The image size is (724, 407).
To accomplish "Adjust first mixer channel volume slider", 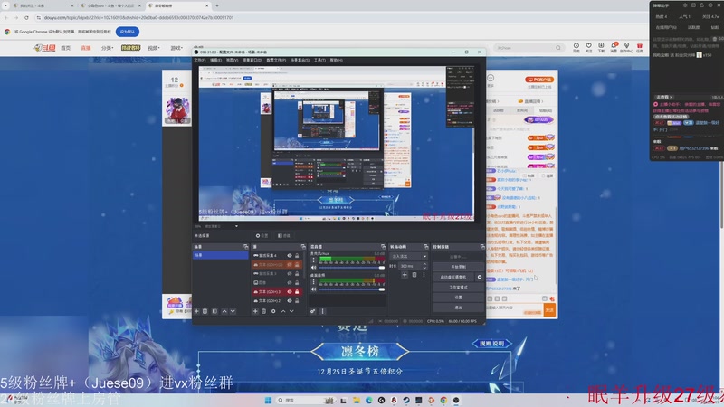I will click(x=351, y=268).
